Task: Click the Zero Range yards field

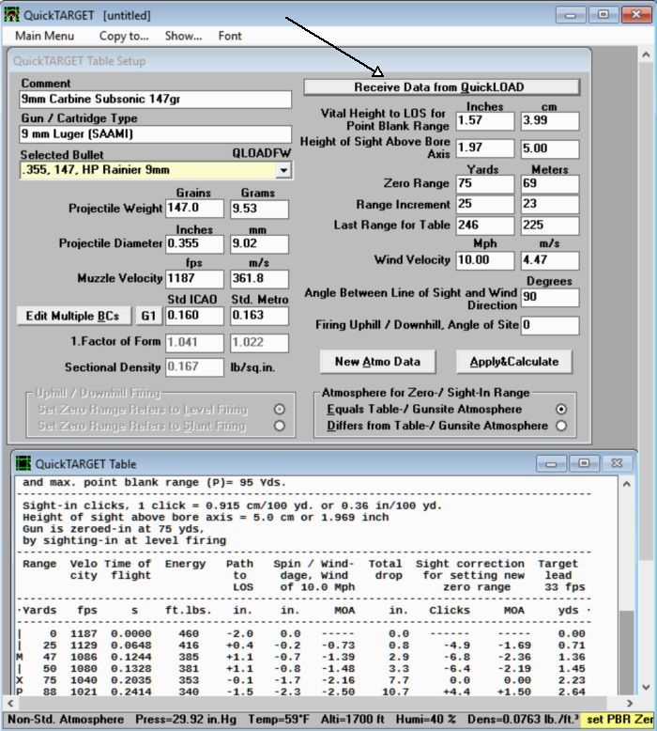Action: [x=484, y=183]
